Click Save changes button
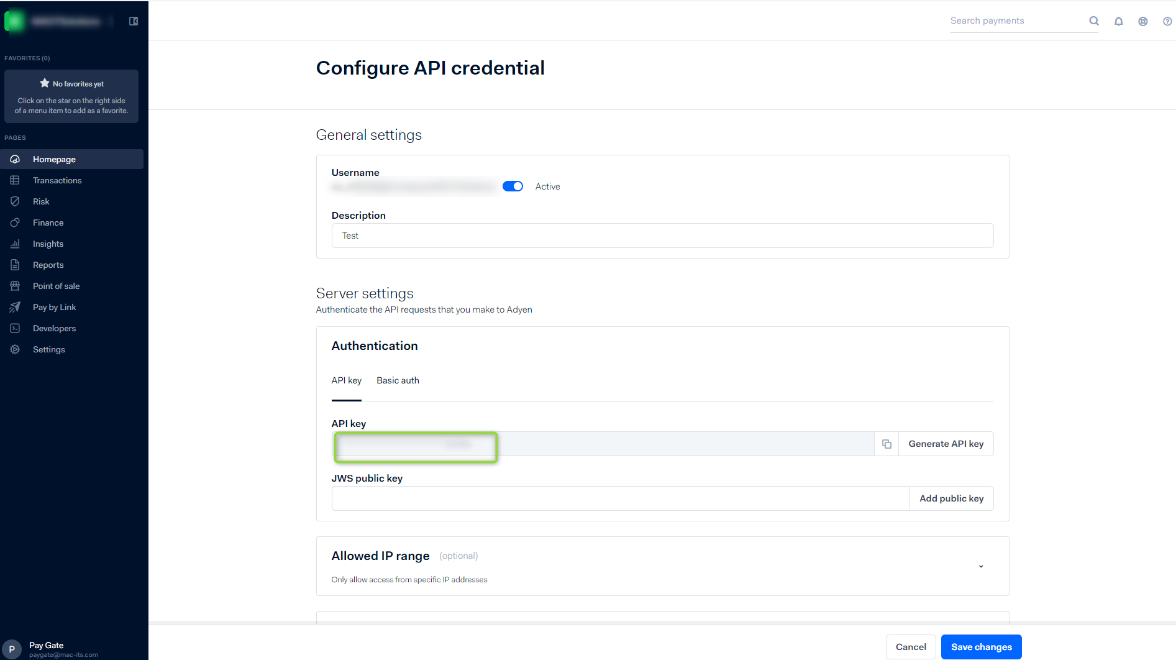 [981, 647]
